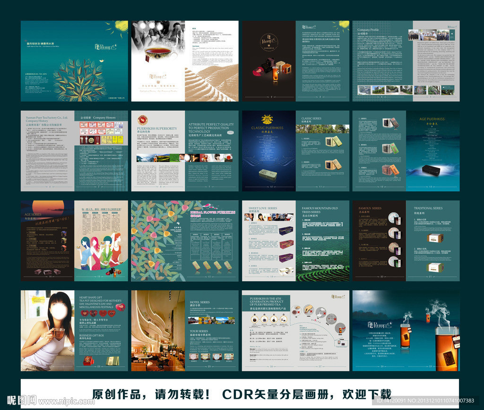Click the 'Company Profile' heading

tap(368, 30)
